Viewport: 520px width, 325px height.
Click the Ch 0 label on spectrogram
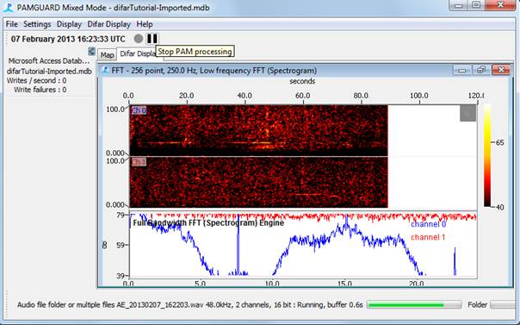click(139, 110)
